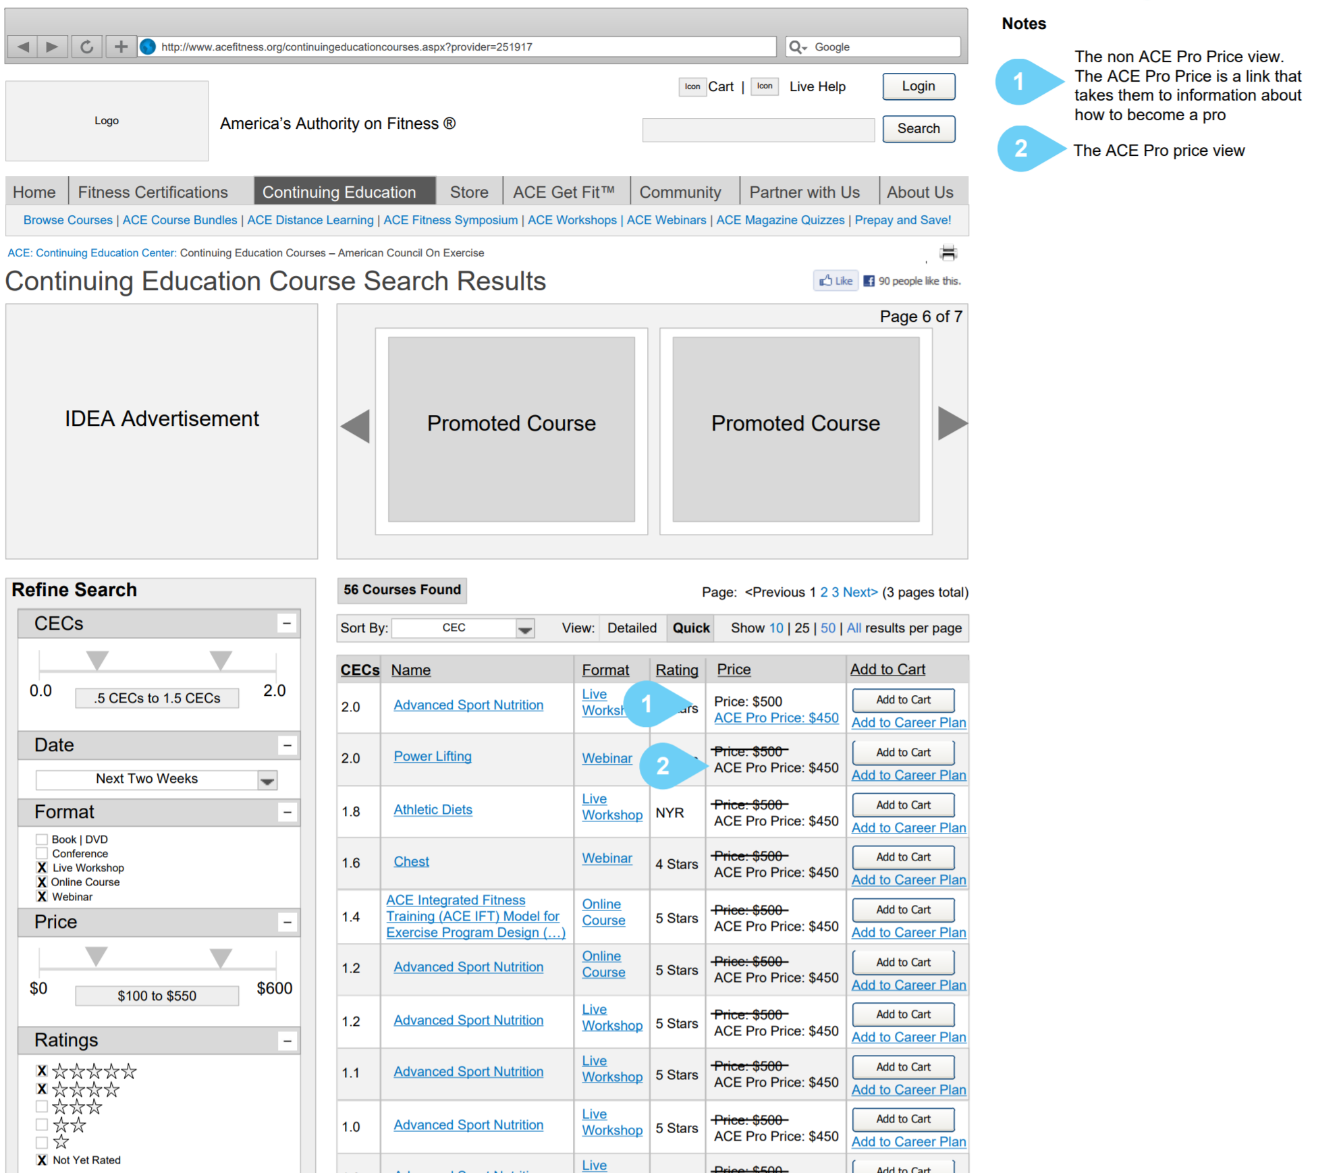The width and height of the screenshot is (1341, 1173).
Task: Click the browser forward arrow button
Action: click(53, 47)
